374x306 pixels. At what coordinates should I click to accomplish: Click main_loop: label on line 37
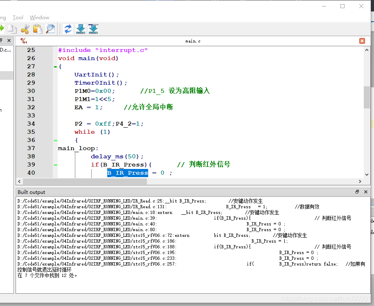tap(78, 148)
